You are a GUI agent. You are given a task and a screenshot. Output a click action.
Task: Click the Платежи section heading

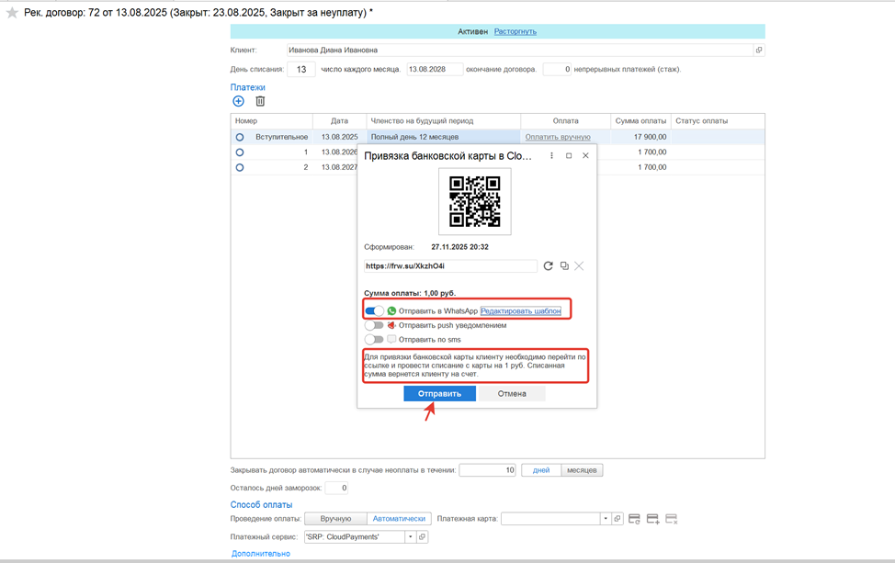[248, 87]
